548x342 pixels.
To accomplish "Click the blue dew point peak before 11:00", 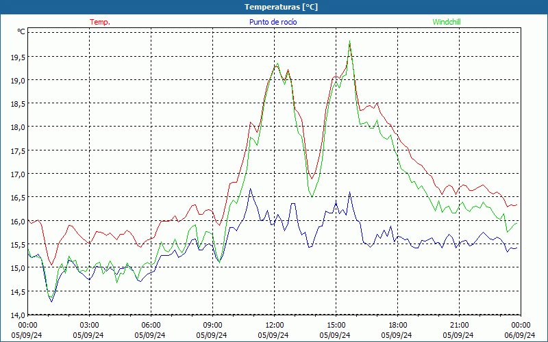I will point(250,189).
